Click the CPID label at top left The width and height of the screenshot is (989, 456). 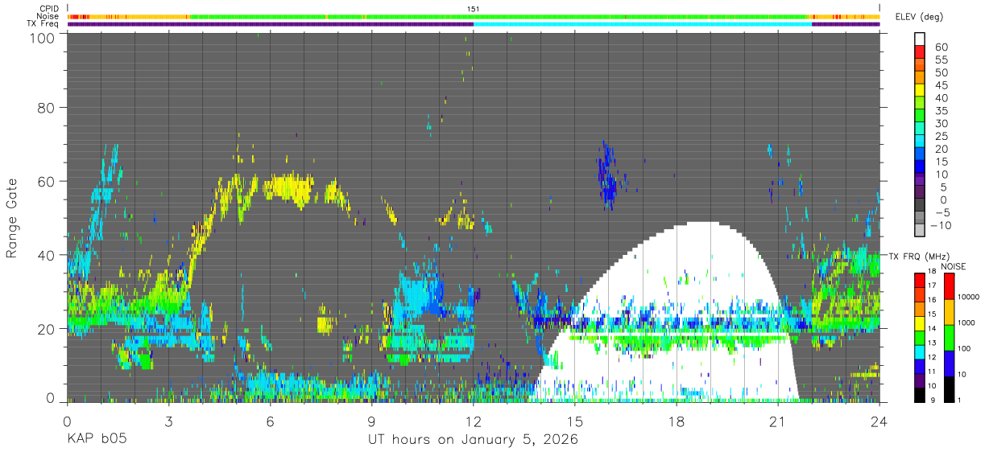point(50,9)
